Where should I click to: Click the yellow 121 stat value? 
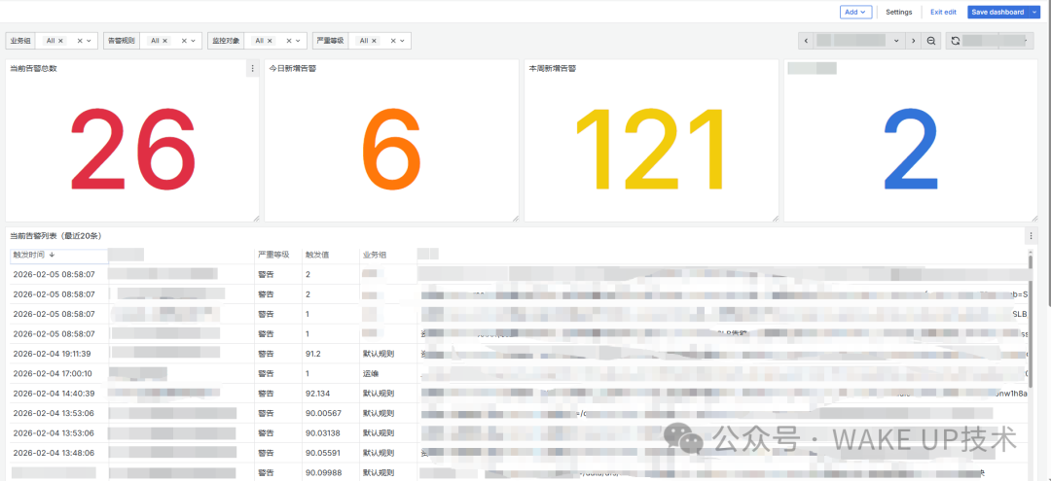(x=651, y=149)
